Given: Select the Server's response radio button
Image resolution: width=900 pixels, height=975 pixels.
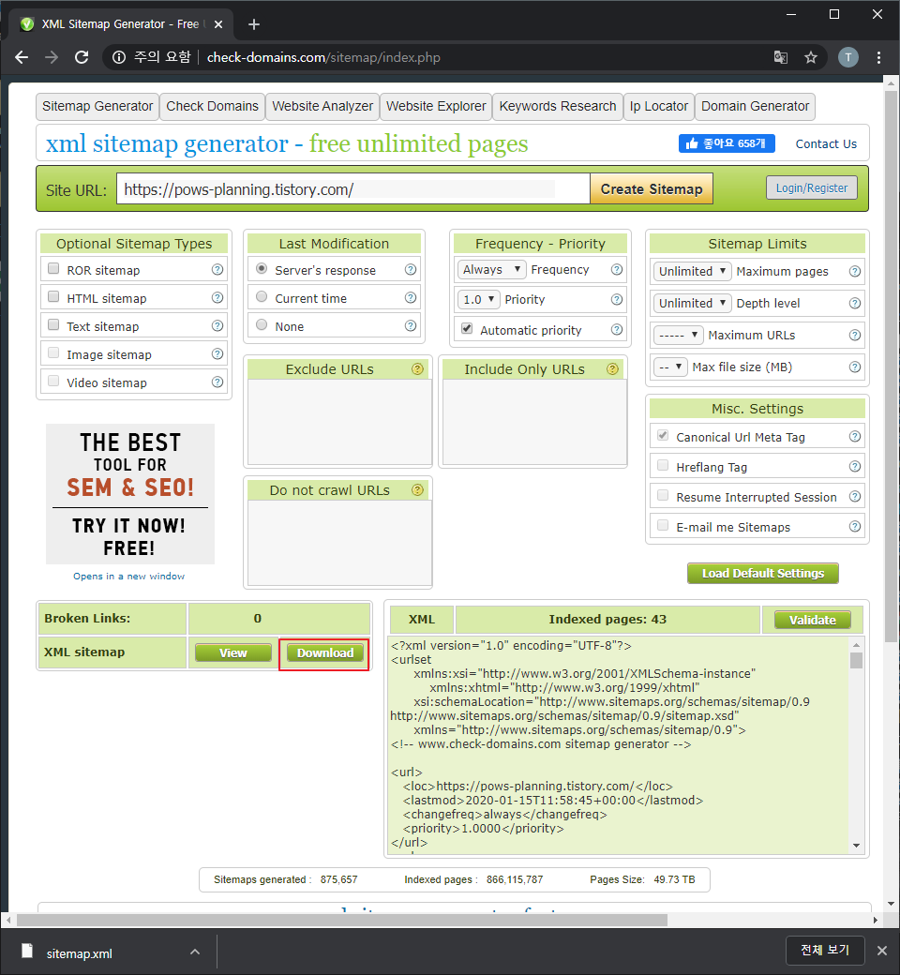Looking at the screenshot, I should (x=262, y=269).
